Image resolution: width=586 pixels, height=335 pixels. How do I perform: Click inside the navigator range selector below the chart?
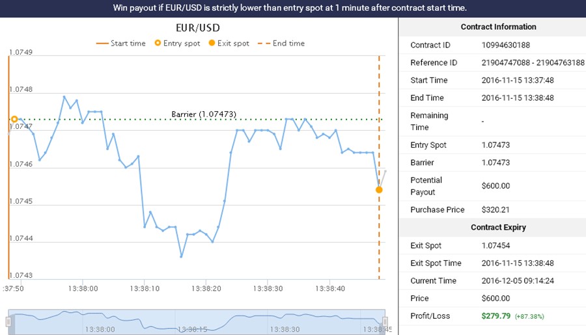[195, 321]
